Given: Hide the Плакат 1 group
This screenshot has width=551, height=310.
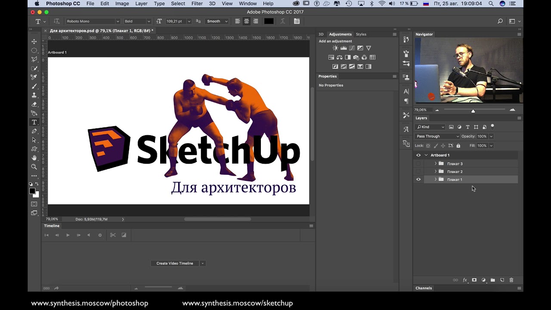Looking at the screenshot, I should point(418,180).
